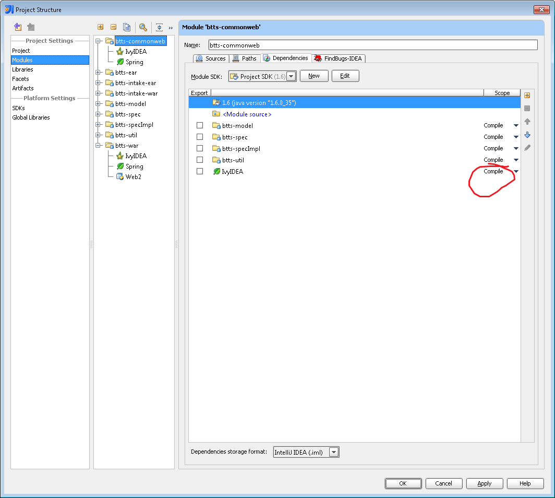Toggle export checkbox for btts-spec
The height and width of the screenshot is (498, 555).
point(200,137)
